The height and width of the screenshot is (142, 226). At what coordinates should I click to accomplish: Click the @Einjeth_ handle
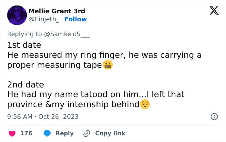tap(44, 19)
